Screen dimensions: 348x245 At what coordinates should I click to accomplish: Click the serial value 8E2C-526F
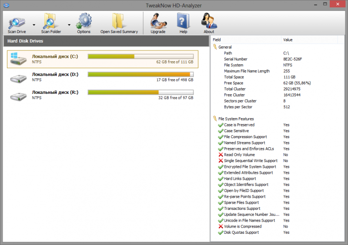[292, 59]
